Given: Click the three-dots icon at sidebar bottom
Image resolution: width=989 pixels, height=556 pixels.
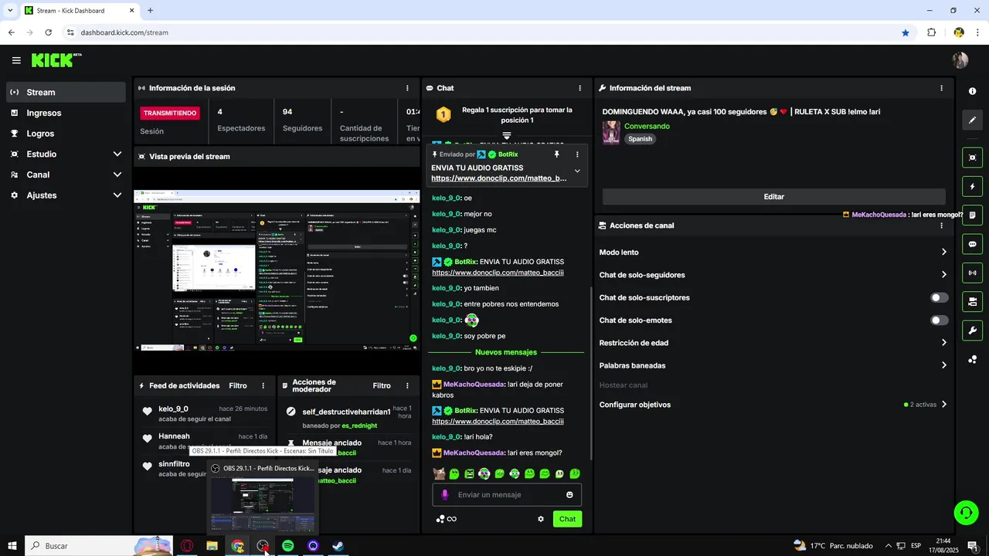Looking at the screenshot, I should point(972,360).
